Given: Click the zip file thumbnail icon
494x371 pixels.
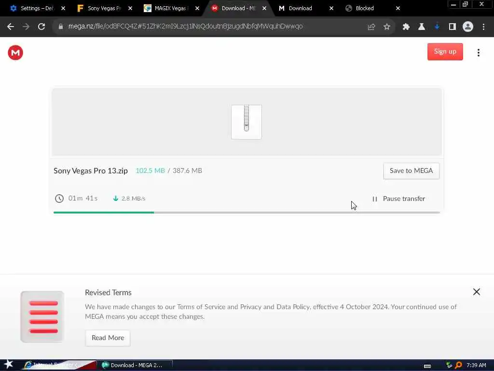Looking at the screenshot, I should tap(247, 122).
